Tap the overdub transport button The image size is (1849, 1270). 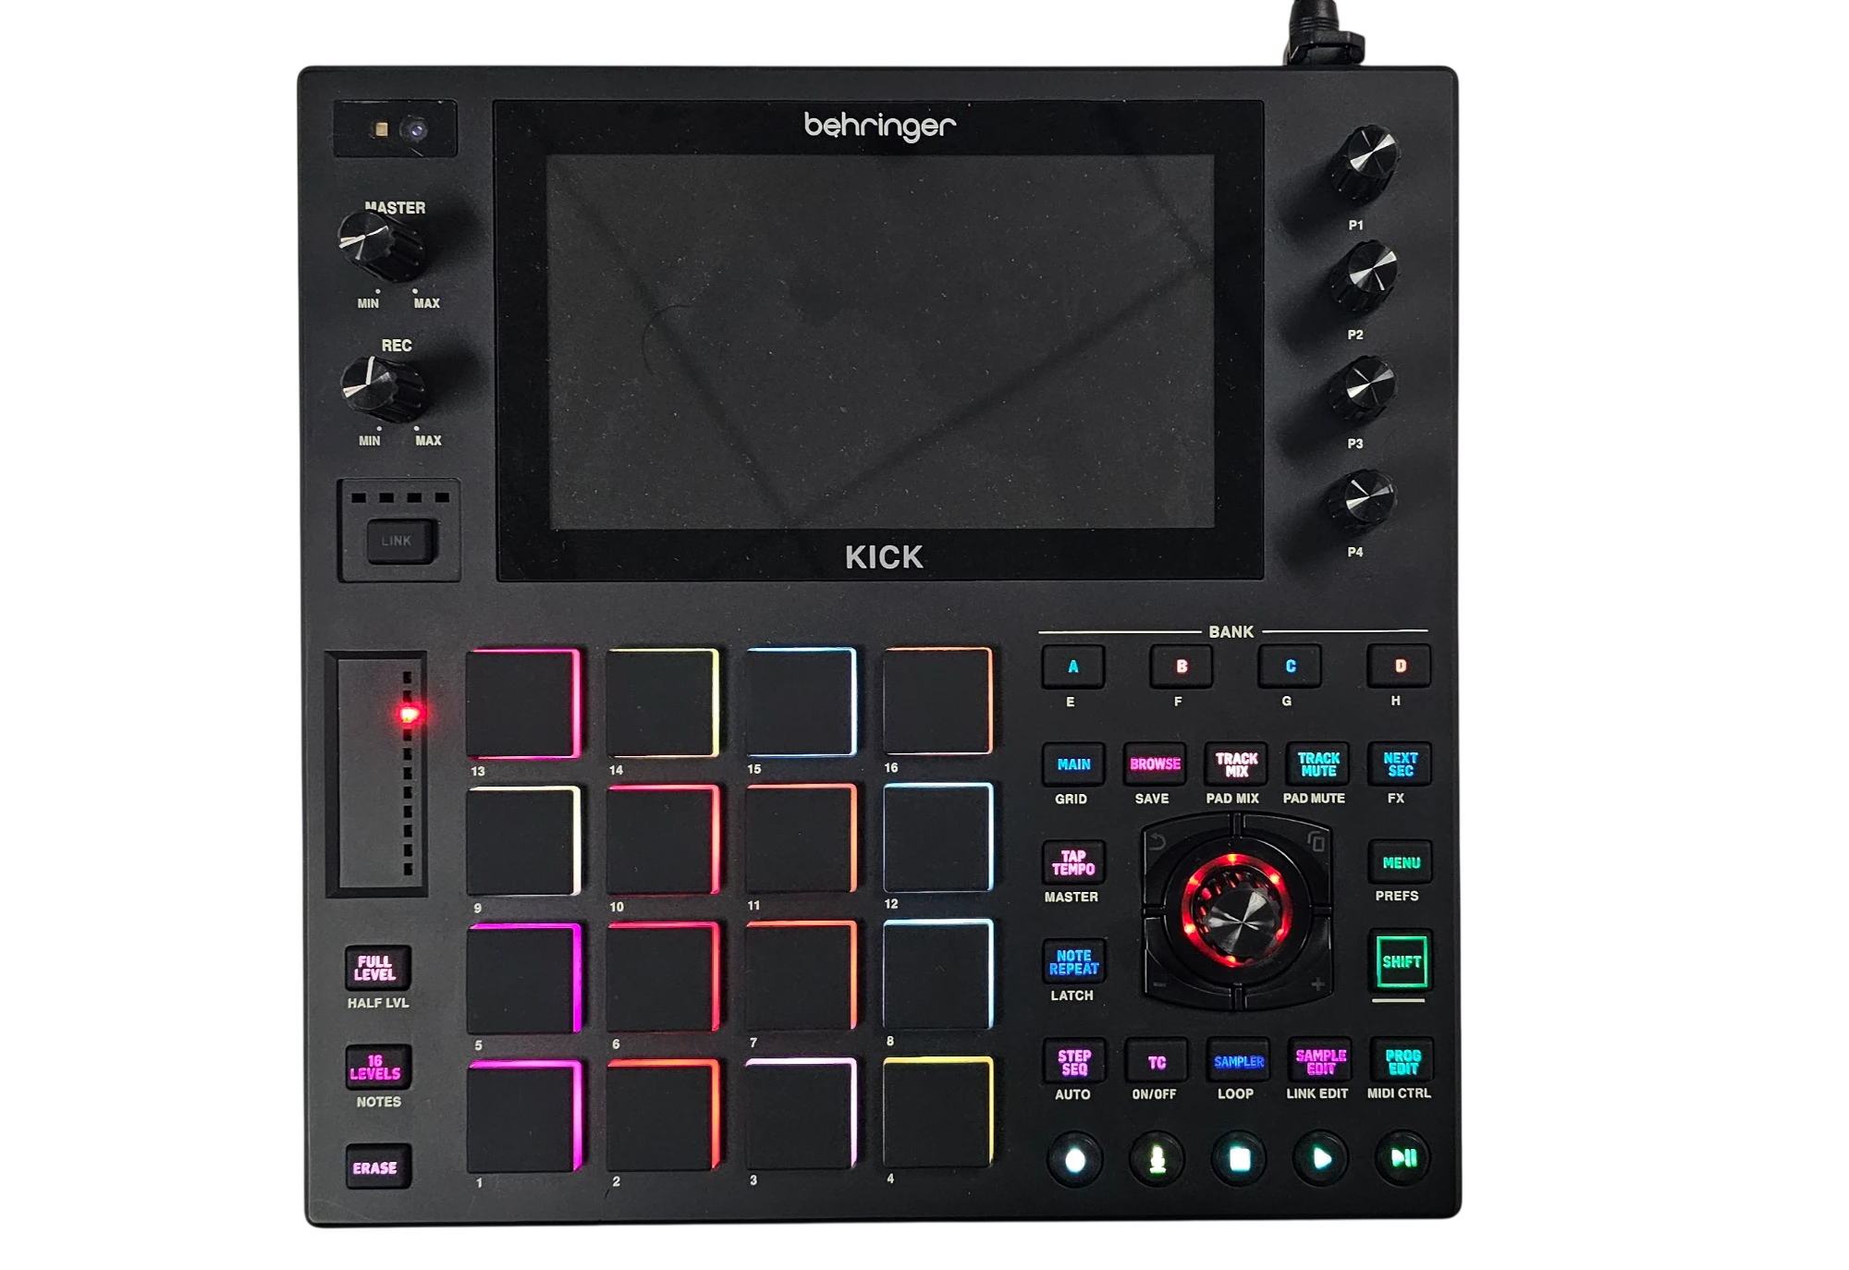[1157, 1159]
